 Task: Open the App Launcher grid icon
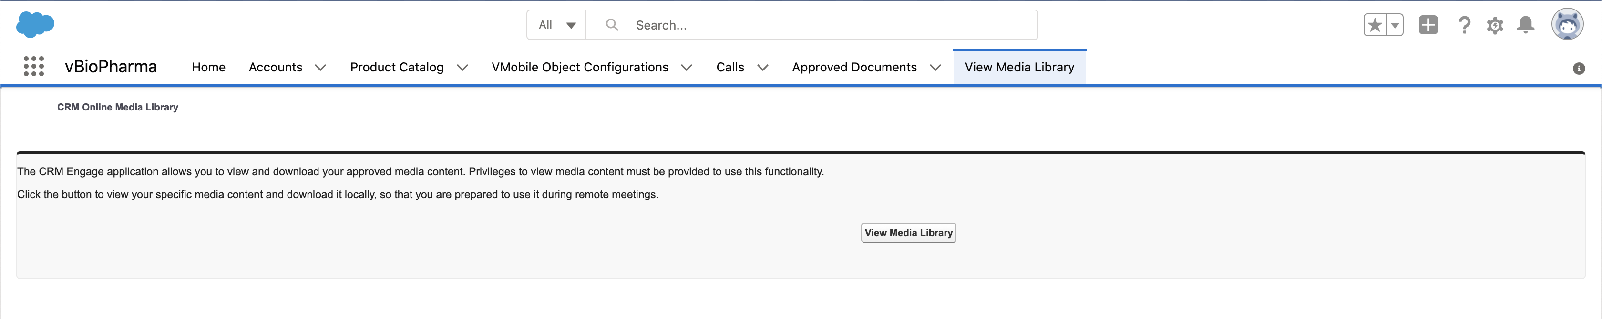(33, 66)
